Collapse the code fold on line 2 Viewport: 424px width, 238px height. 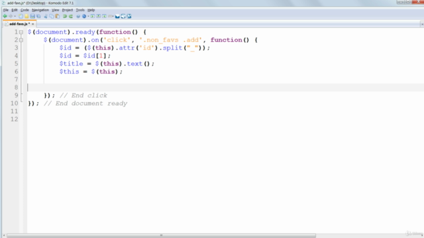point(21,40)
